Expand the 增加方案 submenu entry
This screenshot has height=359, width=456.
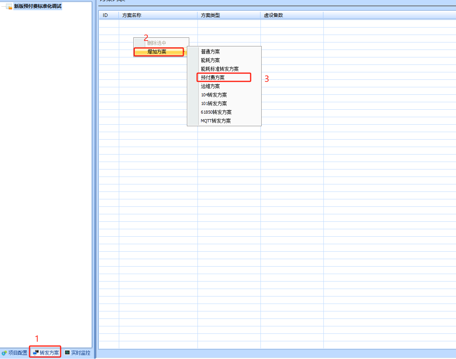click(x=157, y=52)
